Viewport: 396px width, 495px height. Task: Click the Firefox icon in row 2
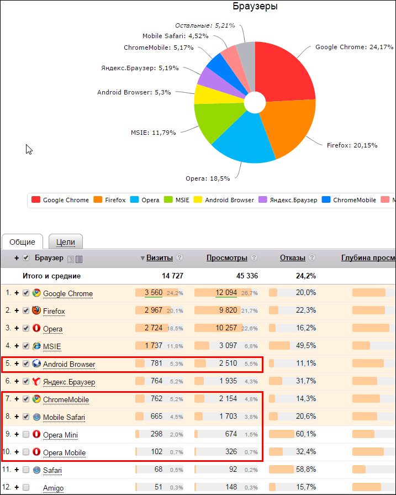pyautogui.click(x=36, y=310)
